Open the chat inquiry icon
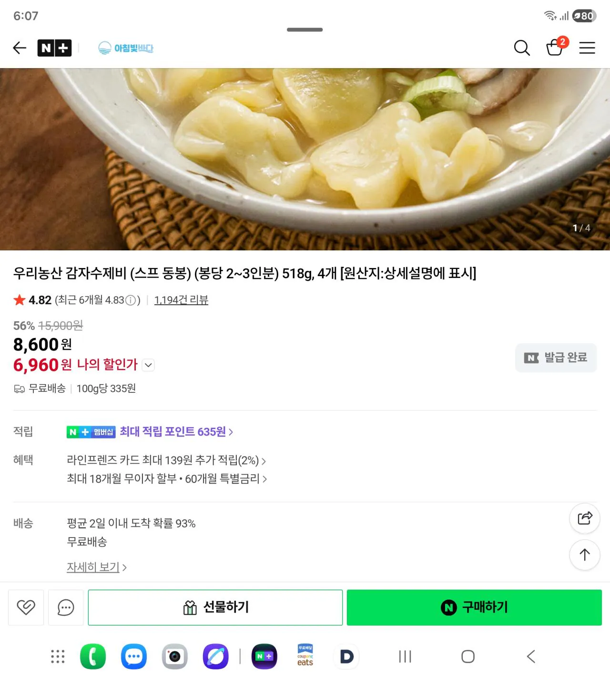Image resolution: width=610 pixels, height=676 pixels. pos(65,607)
